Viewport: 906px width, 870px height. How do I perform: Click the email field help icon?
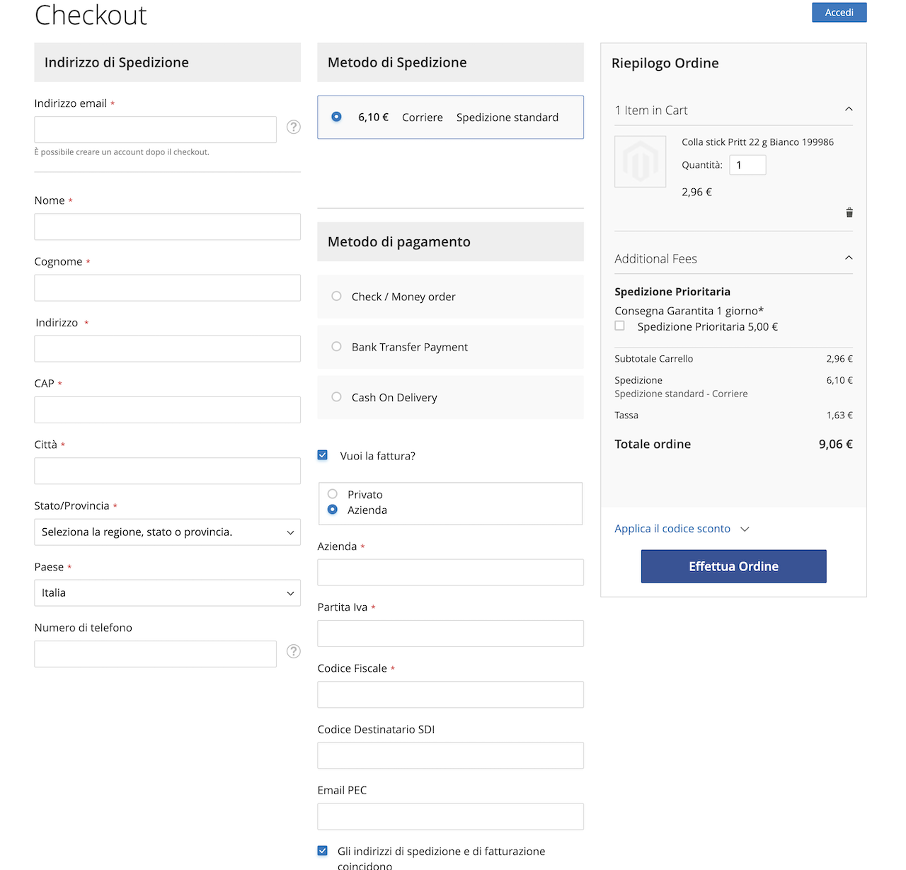tap(294, 127)
